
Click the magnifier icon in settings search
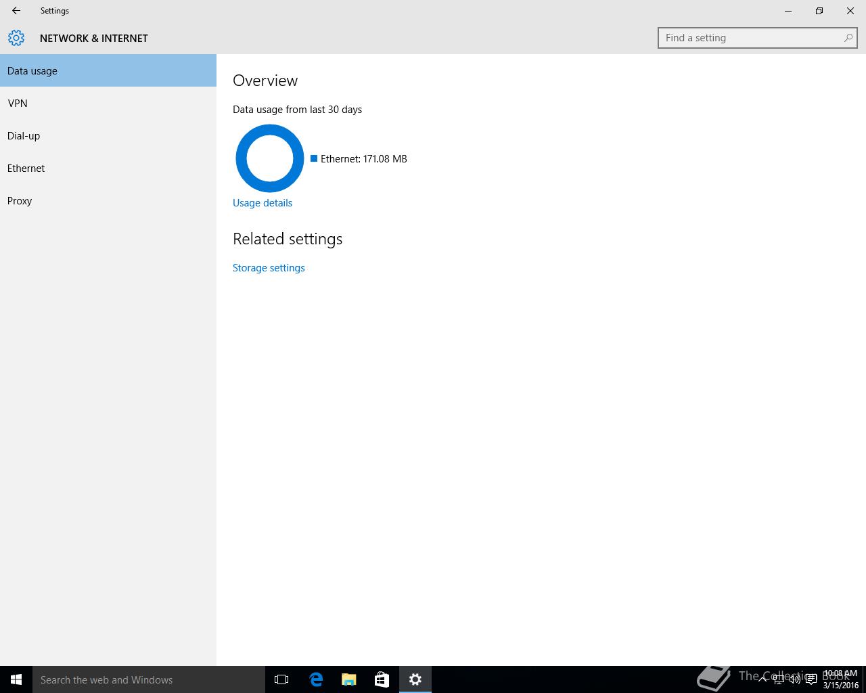(848, 38)
